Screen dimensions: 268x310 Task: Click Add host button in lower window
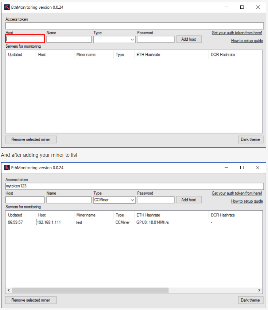pyautogui.click(x=189, y=200)
